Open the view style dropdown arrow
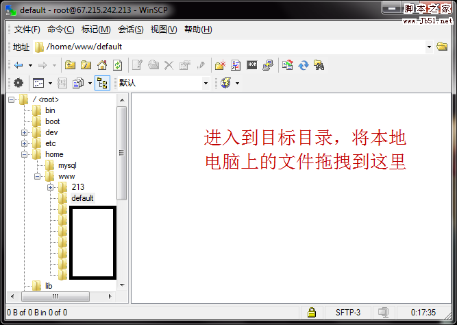The image size is (457, 325). pyautogui.click(x=50, y=84)
